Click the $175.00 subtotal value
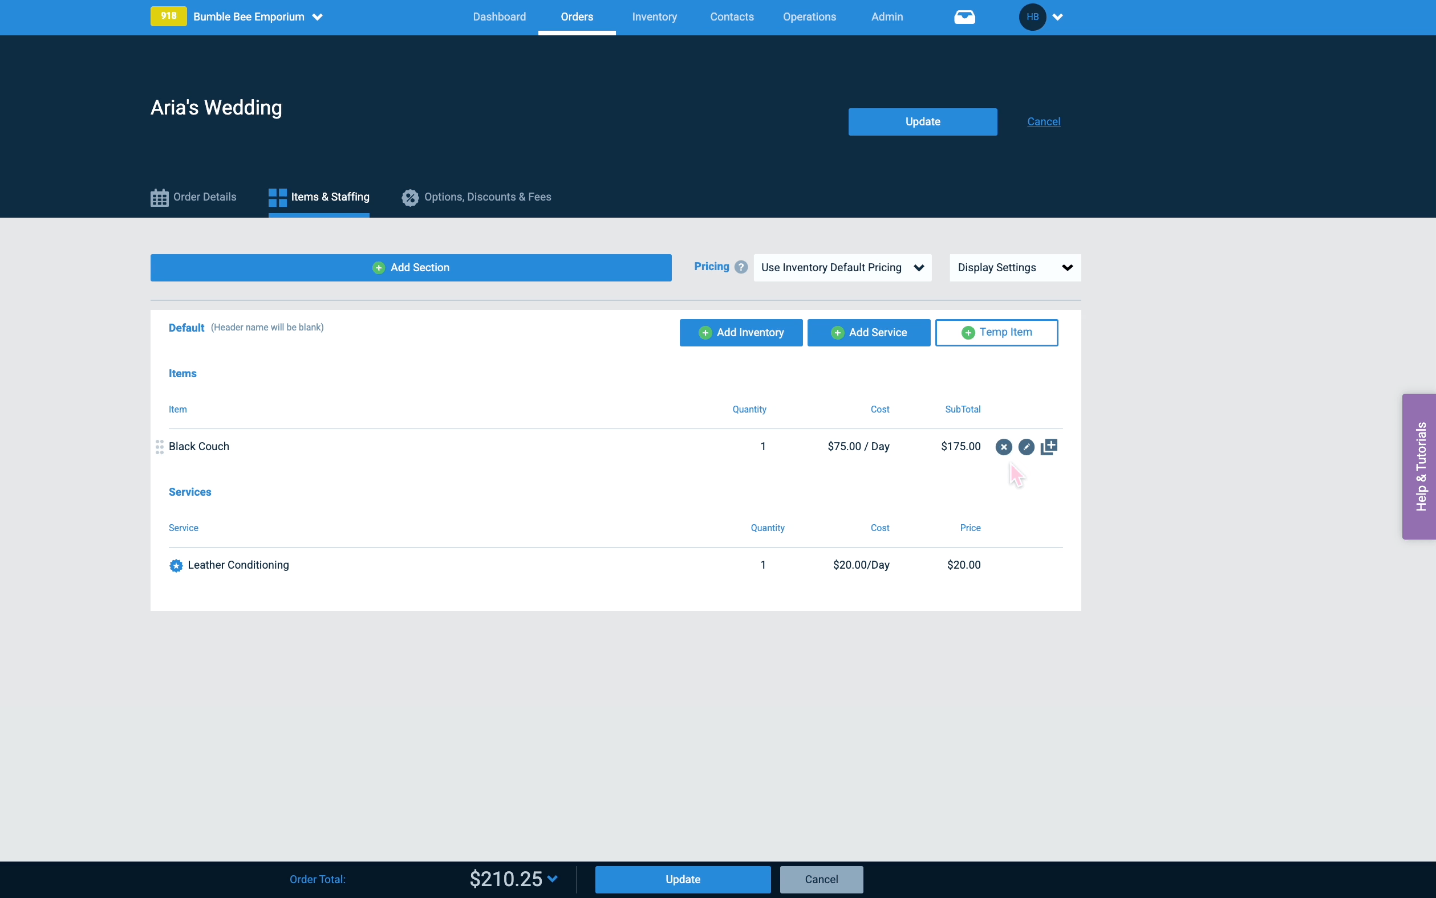The width and height of the screenshot is (1436, 898). (x=960, y=447)
